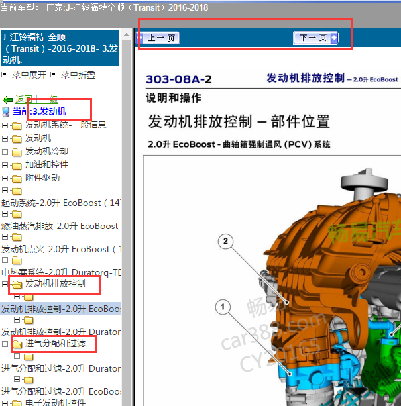Click folder icon above 发动机排放控制-2.0升 EcoBoost
The image size is (401, 406).
(x=29, y=297)
